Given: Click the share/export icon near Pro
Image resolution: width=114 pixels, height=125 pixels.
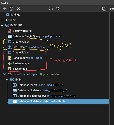Looking at the screenshot, I should pyautogui.click(x=104, y=9).
